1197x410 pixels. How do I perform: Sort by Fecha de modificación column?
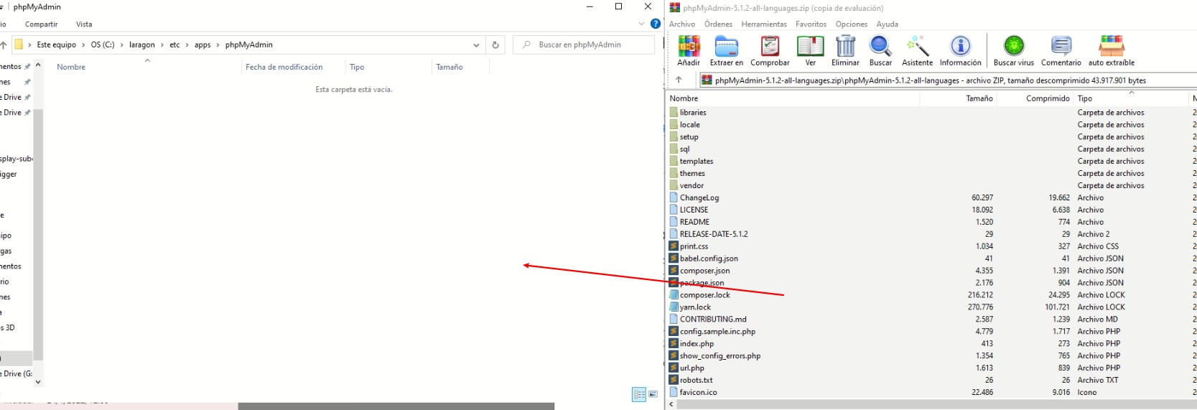click(x=284, y=67)
